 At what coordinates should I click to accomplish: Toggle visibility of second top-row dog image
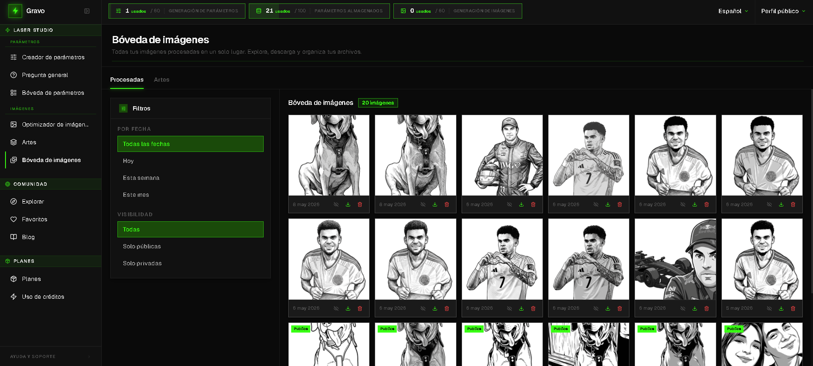pos(423,204)
